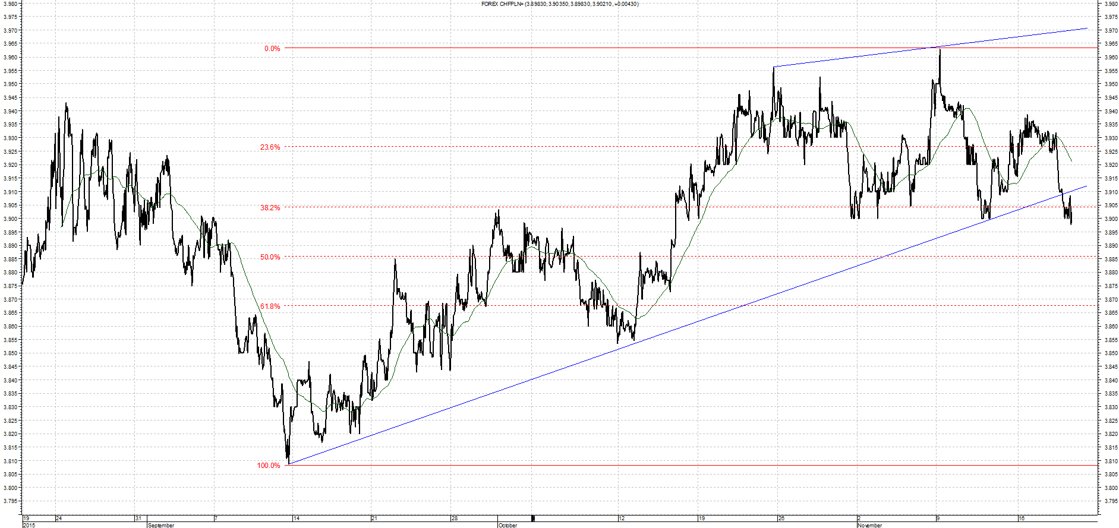Select the 23.6% Fibonacci retracement label
The image size is (1119, 528).
pos(270,147)
